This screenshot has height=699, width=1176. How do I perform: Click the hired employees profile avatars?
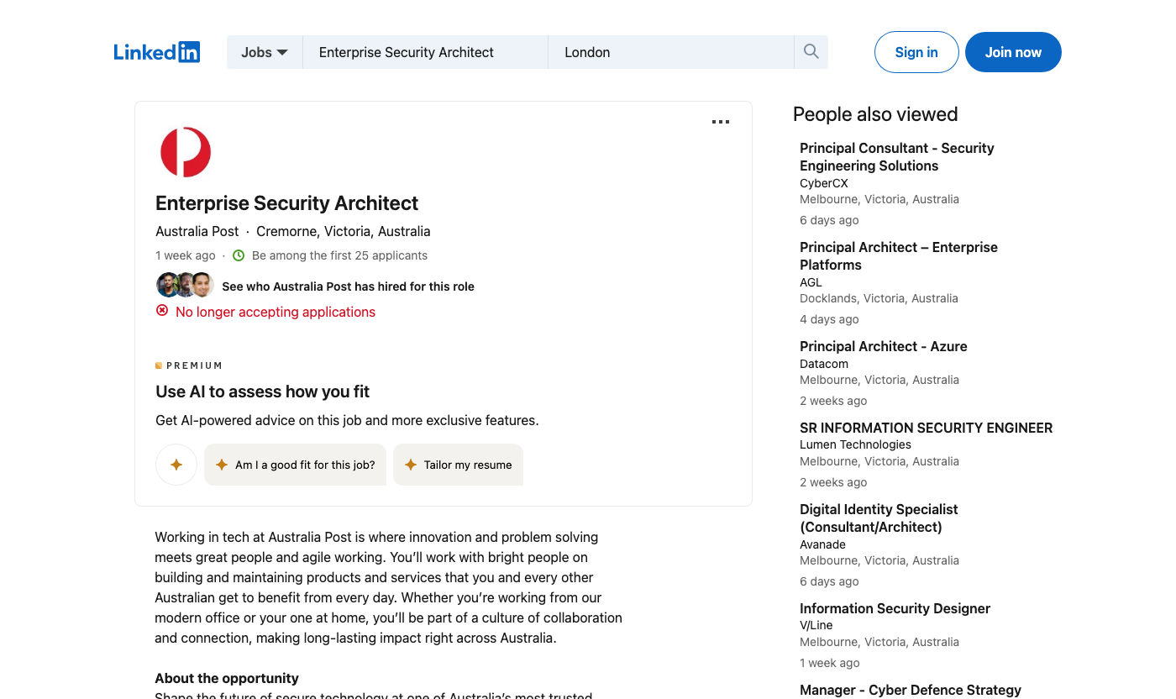click(185, 285)
